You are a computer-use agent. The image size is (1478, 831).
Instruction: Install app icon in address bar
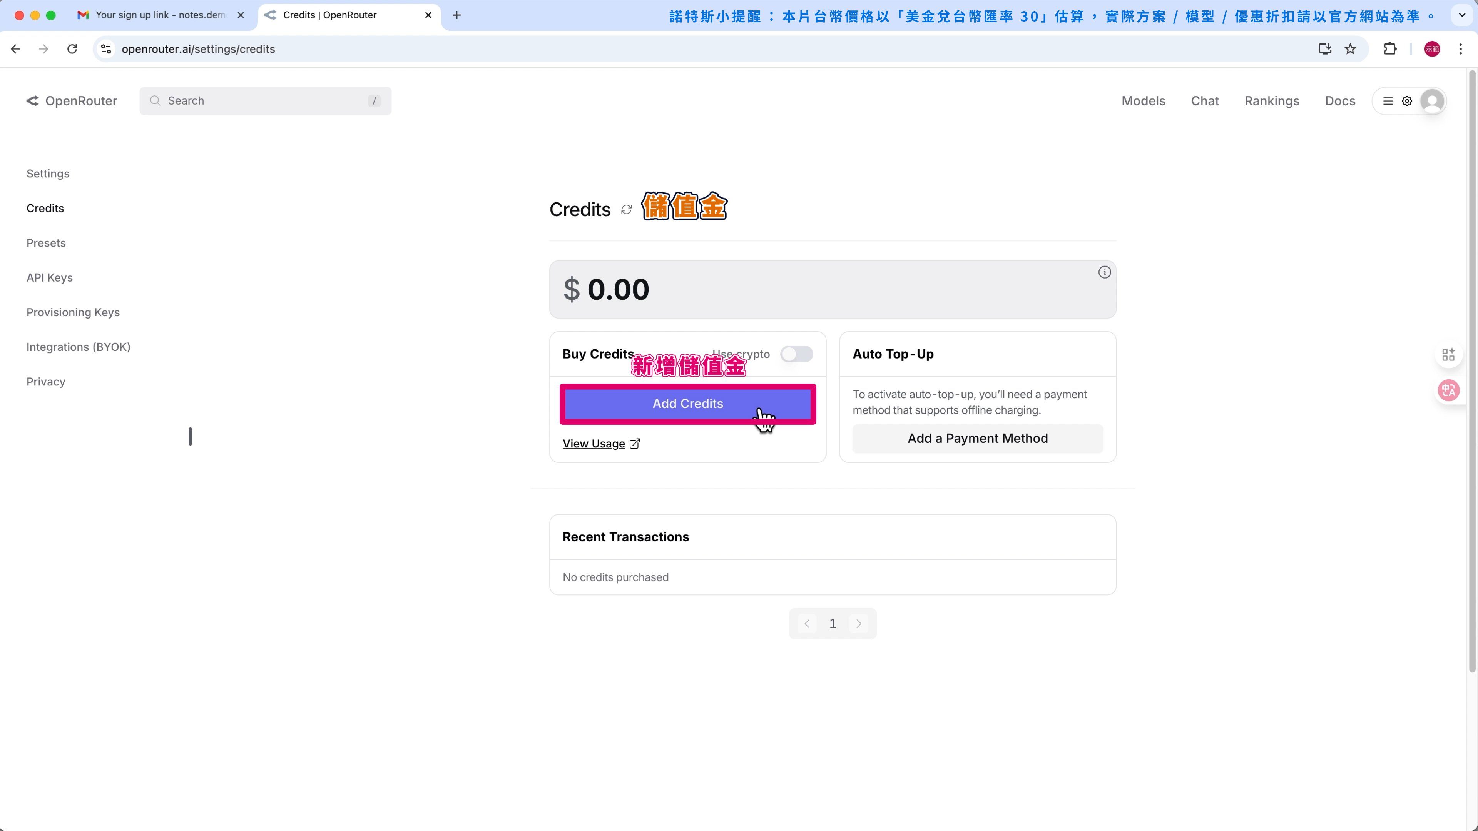(1325, 49)
